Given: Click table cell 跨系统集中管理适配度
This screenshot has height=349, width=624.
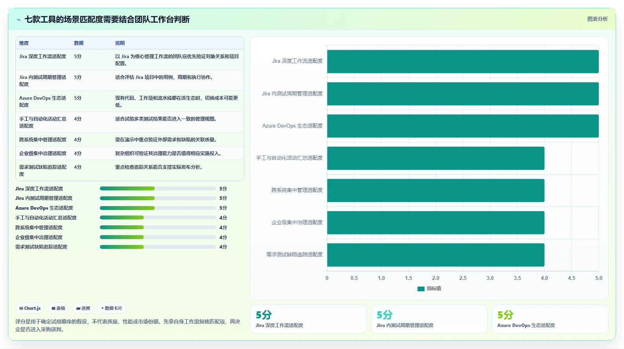Looking at the screenshot, I should (43, 140).
